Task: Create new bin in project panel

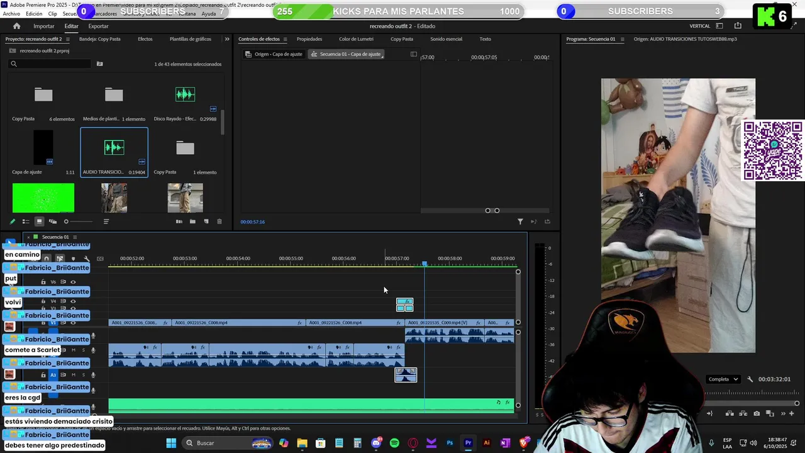Action: (x=192, y=221)
